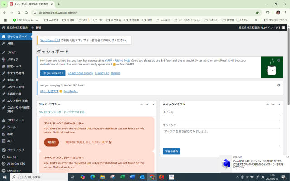Click the Chrome profile avatar

point(278,13)
